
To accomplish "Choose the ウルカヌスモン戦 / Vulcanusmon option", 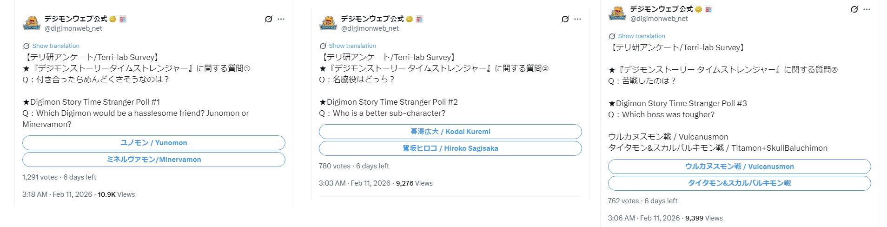I will coord(739,167).
